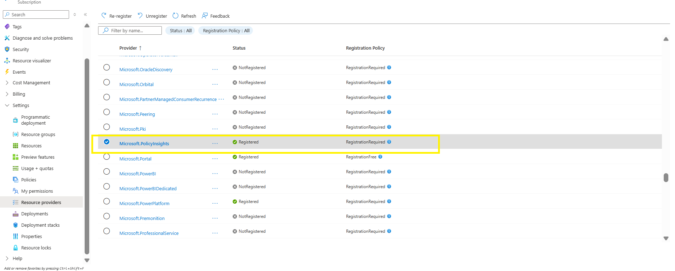
Task: Deselect the Microsoft.PolicyInsights radio button
Action: pyautogui.click(x=107, y=142)
